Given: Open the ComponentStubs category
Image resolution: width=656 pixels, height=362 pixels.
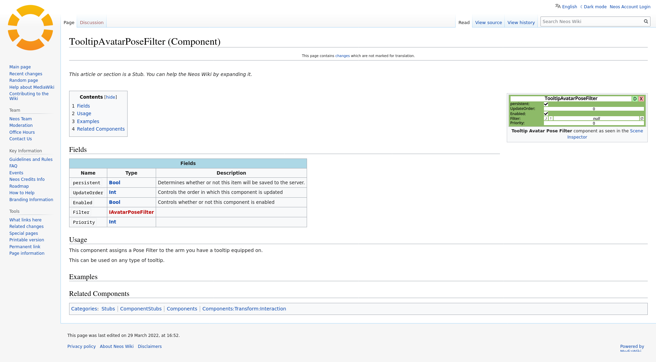Looking at the screenshot, I should coord(141,309).
